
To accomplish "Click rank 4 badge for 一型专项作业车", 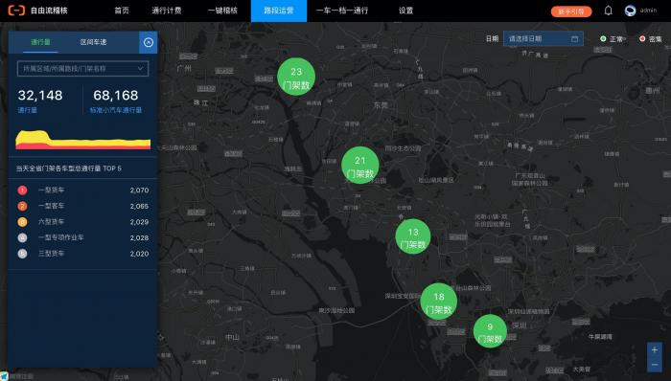I will coord(22,237).
